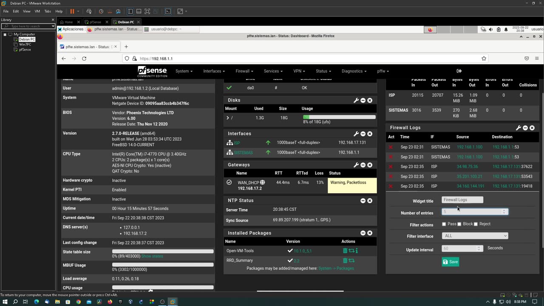The image size is (544, 306).
Task: Minimize the NTP Status widget
Action: coord(363,201)
